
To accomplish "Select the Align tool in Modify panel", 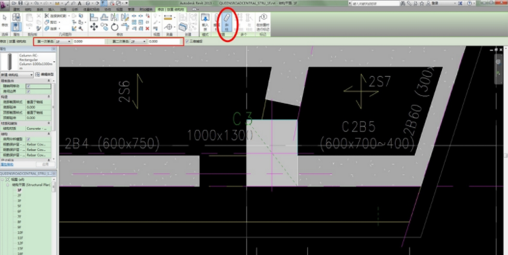I will pyautogui.click(x=94, y=17).
